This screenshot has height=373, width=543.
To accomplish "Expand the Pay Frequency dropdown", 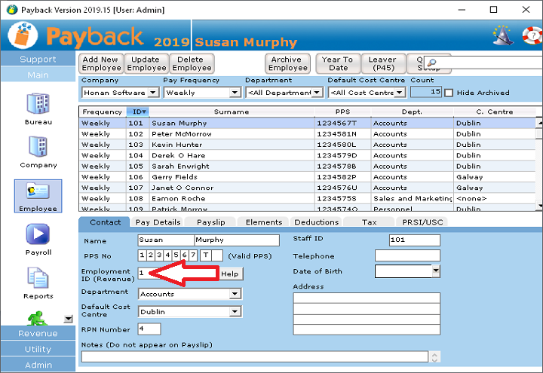I will [x=235, y=93].
